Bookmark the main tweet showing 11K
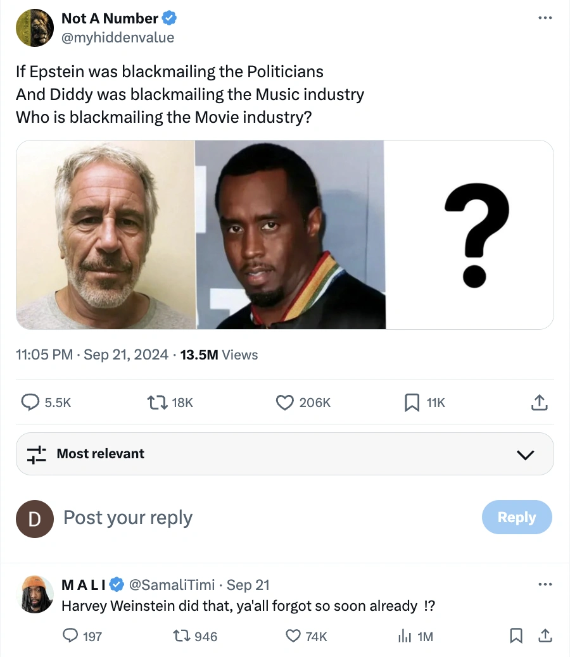570x657 pixels. point(412,402)
